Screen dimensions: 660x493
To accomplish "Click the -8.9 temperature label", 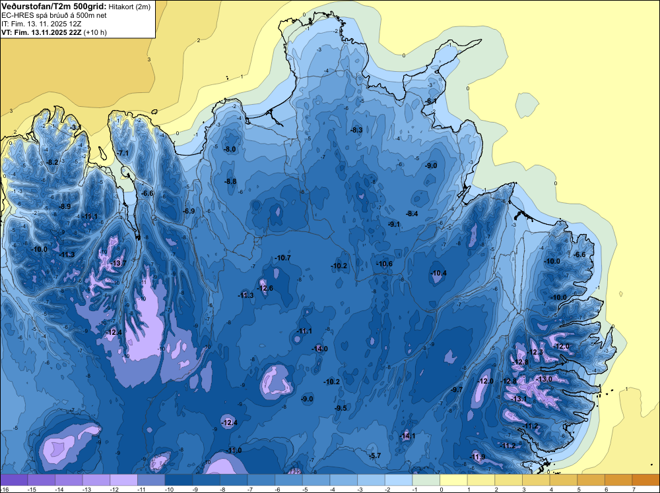I will click(x=65, y=206).
